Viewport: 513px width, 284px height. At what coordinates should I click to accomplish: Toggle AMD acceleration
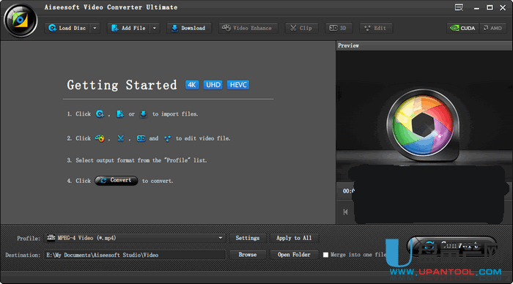(x=493, y=28)
